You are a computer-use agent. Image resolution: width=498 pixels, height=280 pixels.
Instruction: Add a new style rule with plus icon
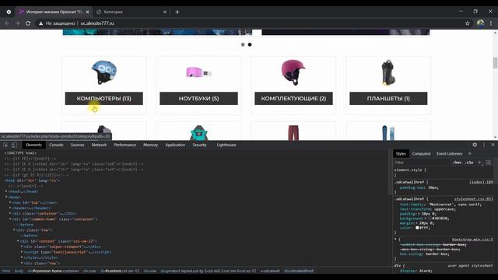[479, 163]
